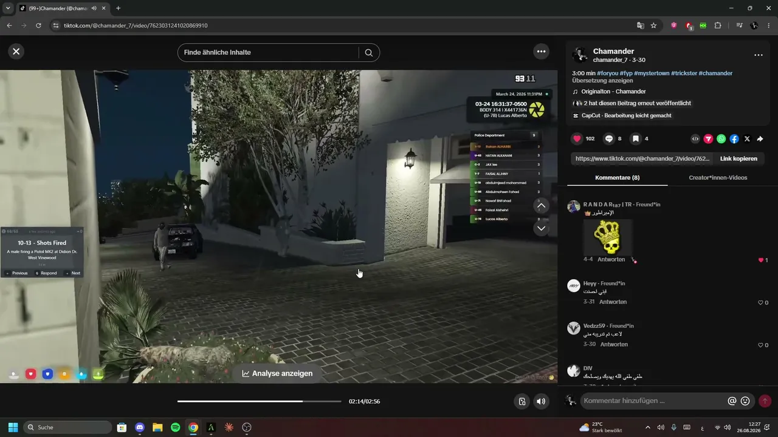Open the post's more options in side panel
Screen dimensions: 778x437
pyautogui.click(x=758, y=55)
